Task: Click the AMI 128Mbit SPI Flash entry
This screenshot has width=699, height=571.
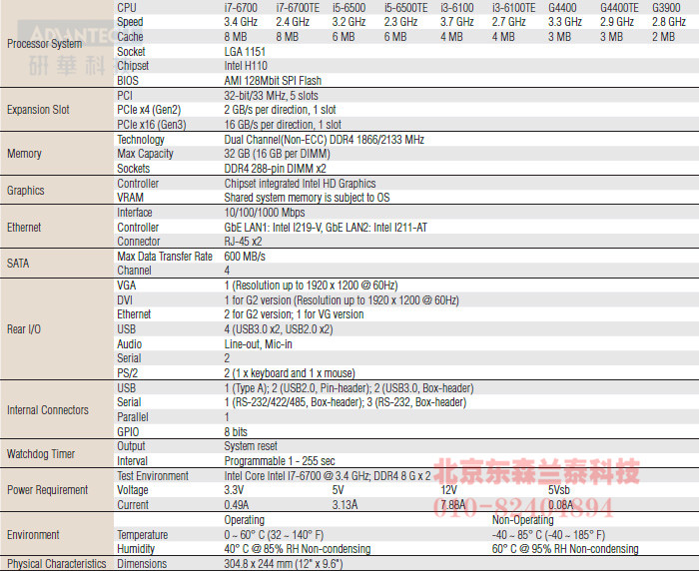Action: point(274,81)
